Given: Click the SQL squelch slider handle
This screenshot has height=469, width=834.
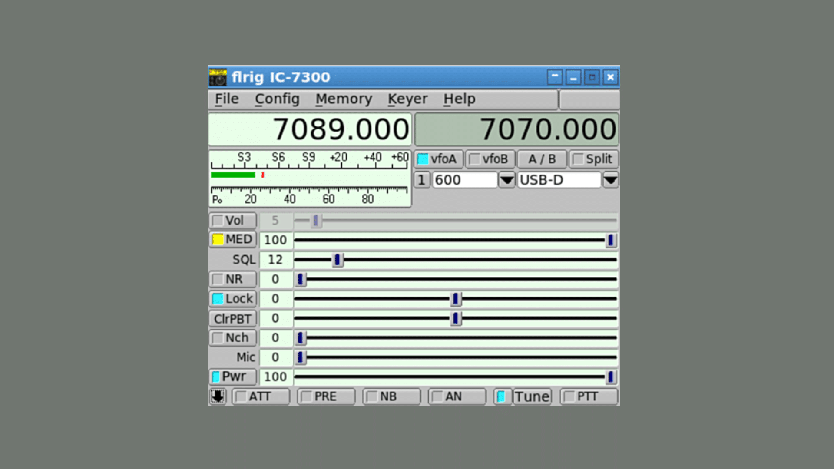Looking at the screenshot, I should (338, 260).
